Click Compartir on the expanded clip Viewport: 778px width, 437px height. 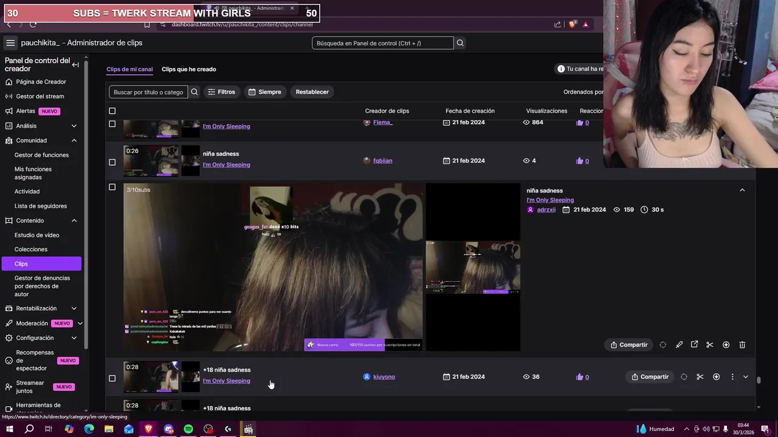[x=629, y=345]
